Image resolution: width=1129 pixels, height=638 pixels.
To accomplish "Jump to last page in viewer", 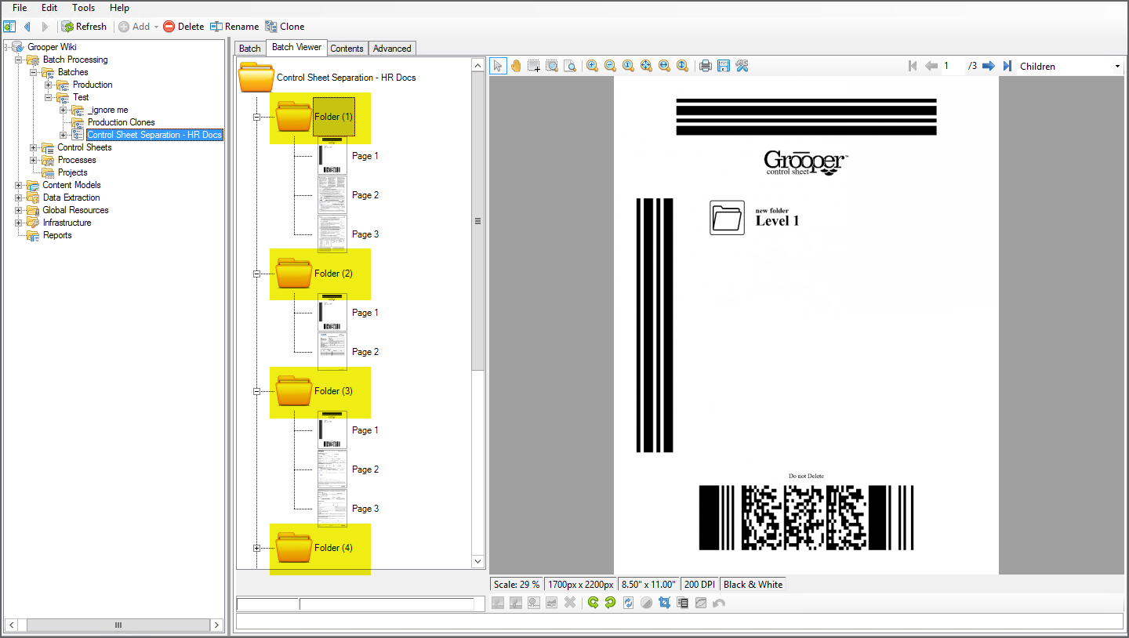I will 1007,66.
